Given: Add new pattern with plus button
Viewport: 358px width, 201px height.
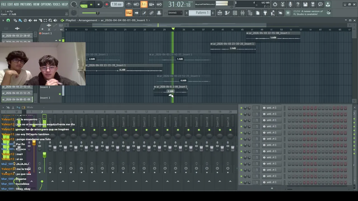Looking at the screenshot, I should pyautogui.click(x=213, y=13).
